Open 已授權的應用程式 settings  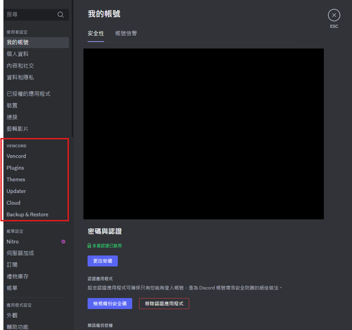(36, 94)
